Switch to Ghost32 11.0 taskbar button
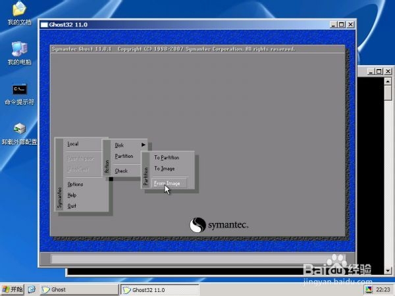 pyautogui.click(x=160, y=289)
